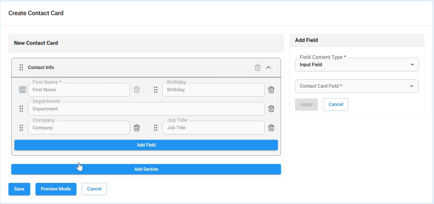
Task: Delete the Birthday field
Action: pos(271,90)
